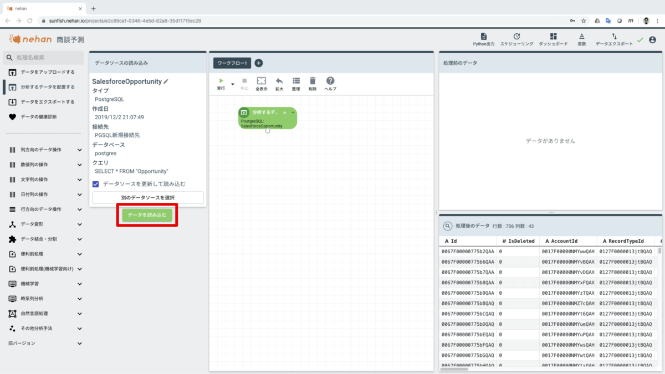Expand 便利前処理 category

(45, 254)
